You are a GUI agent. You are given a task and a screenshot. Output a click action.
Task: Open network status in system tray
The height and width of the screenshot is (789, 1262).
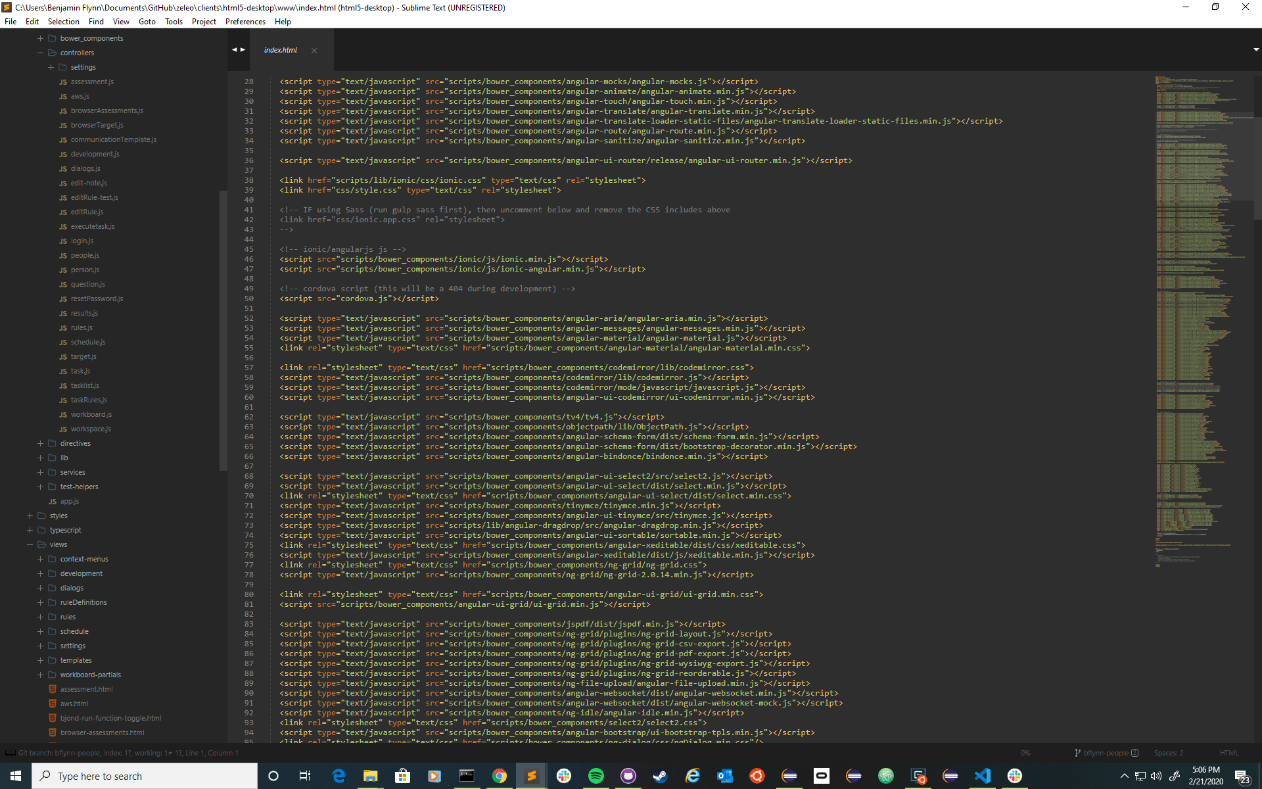(1140, 776)
